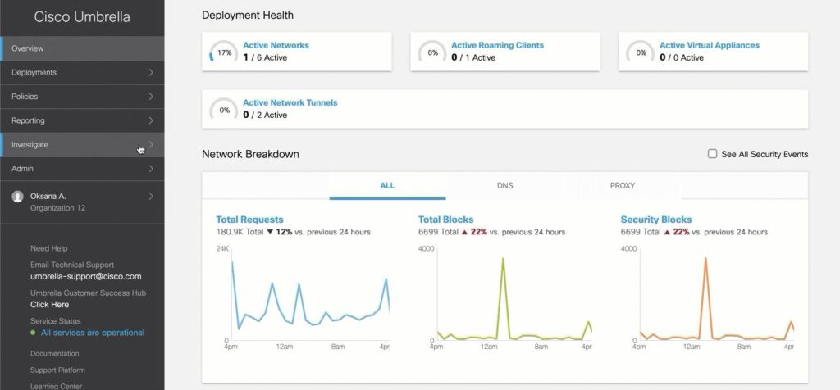Screen dimensions: 840x390
Task: Click the Active Virtual Appliances 0% gauge
Action: (x=641, y=52)
